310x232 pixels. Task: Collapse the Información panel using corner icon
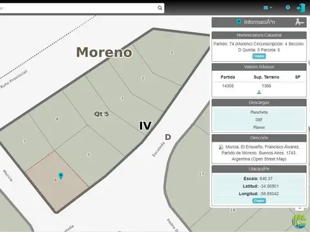300,22
